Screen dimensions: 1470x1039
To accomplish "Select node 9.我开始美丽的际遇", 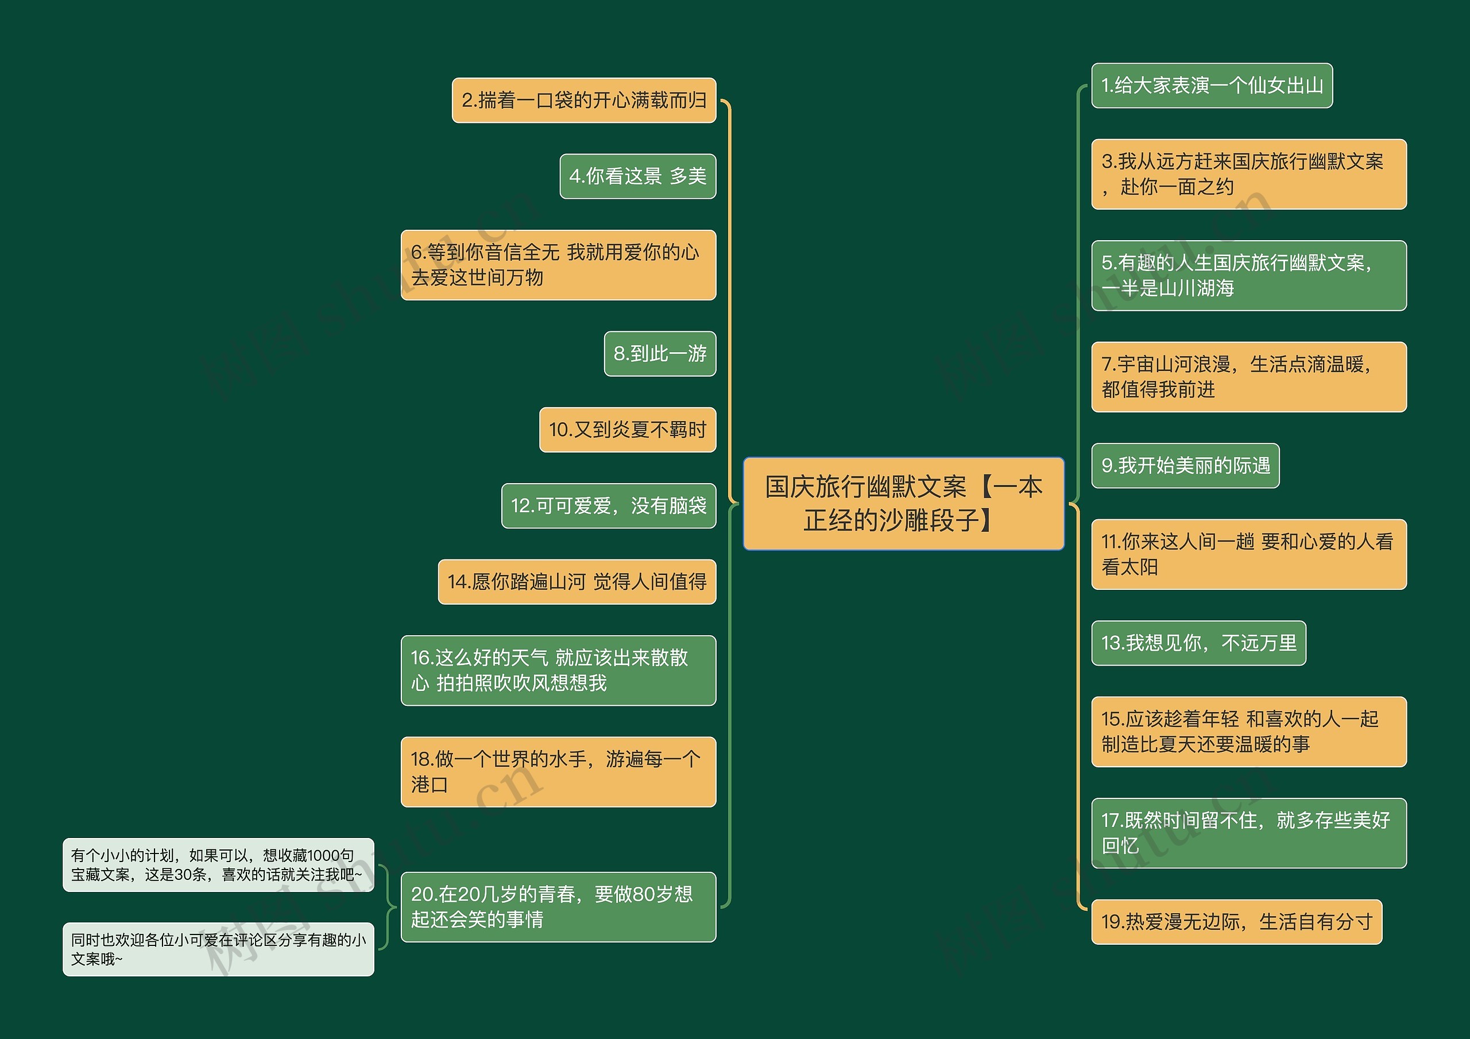I will (x=1185, y=466).
